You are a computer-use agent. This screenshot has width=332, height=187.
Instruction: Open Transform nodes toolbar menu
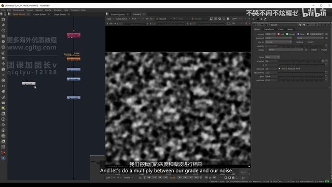pos(3,64)
